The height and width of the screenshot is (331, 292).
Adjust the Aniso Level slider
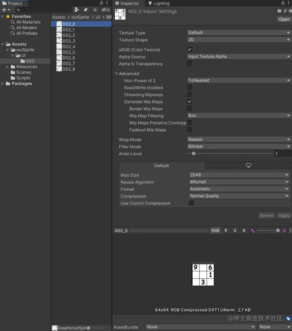[x=230, y=153]
